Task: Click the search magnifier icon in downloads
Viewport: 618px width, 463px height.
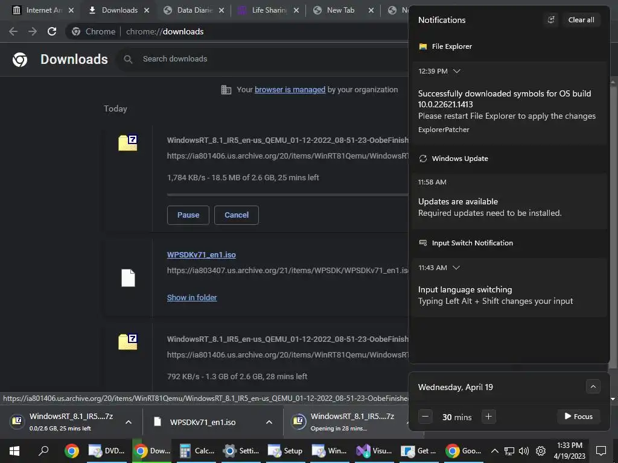Action: 128,59
